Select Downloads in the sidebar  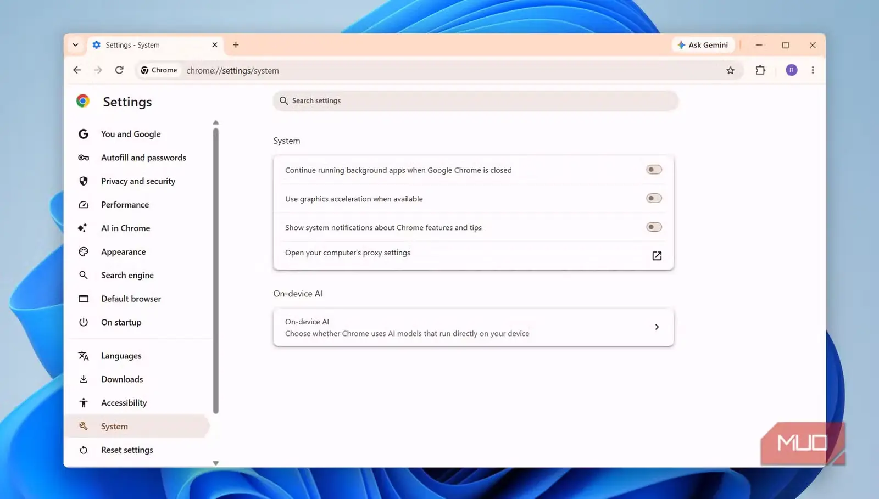[x=122, y=379]
